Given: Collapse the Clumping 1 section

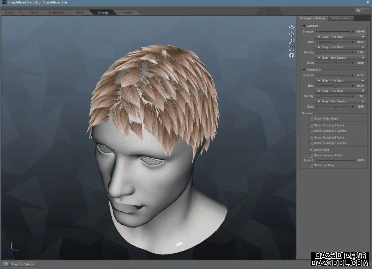Looking at the screenshot, I should tap(304, 26).
